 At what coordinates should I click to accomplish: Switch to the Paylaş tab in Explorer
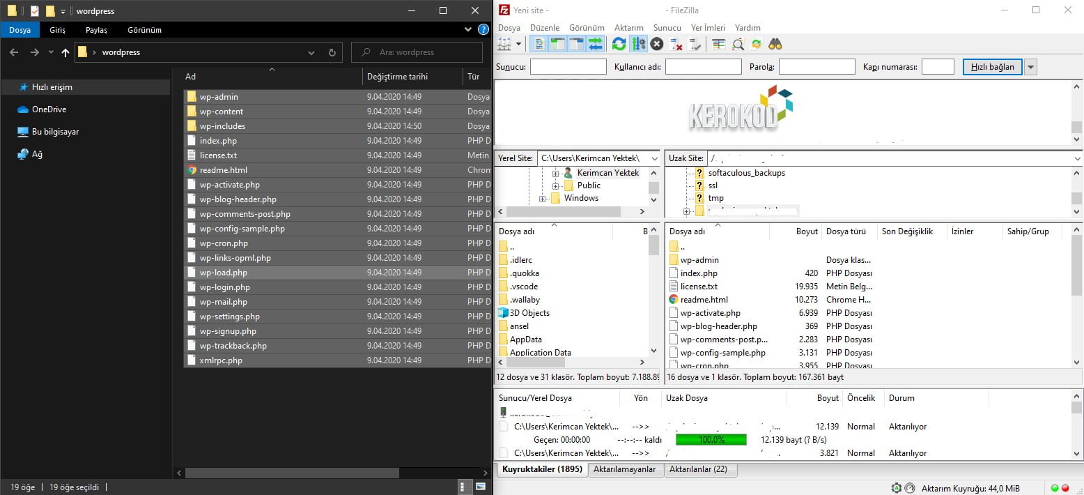(96, 30)
